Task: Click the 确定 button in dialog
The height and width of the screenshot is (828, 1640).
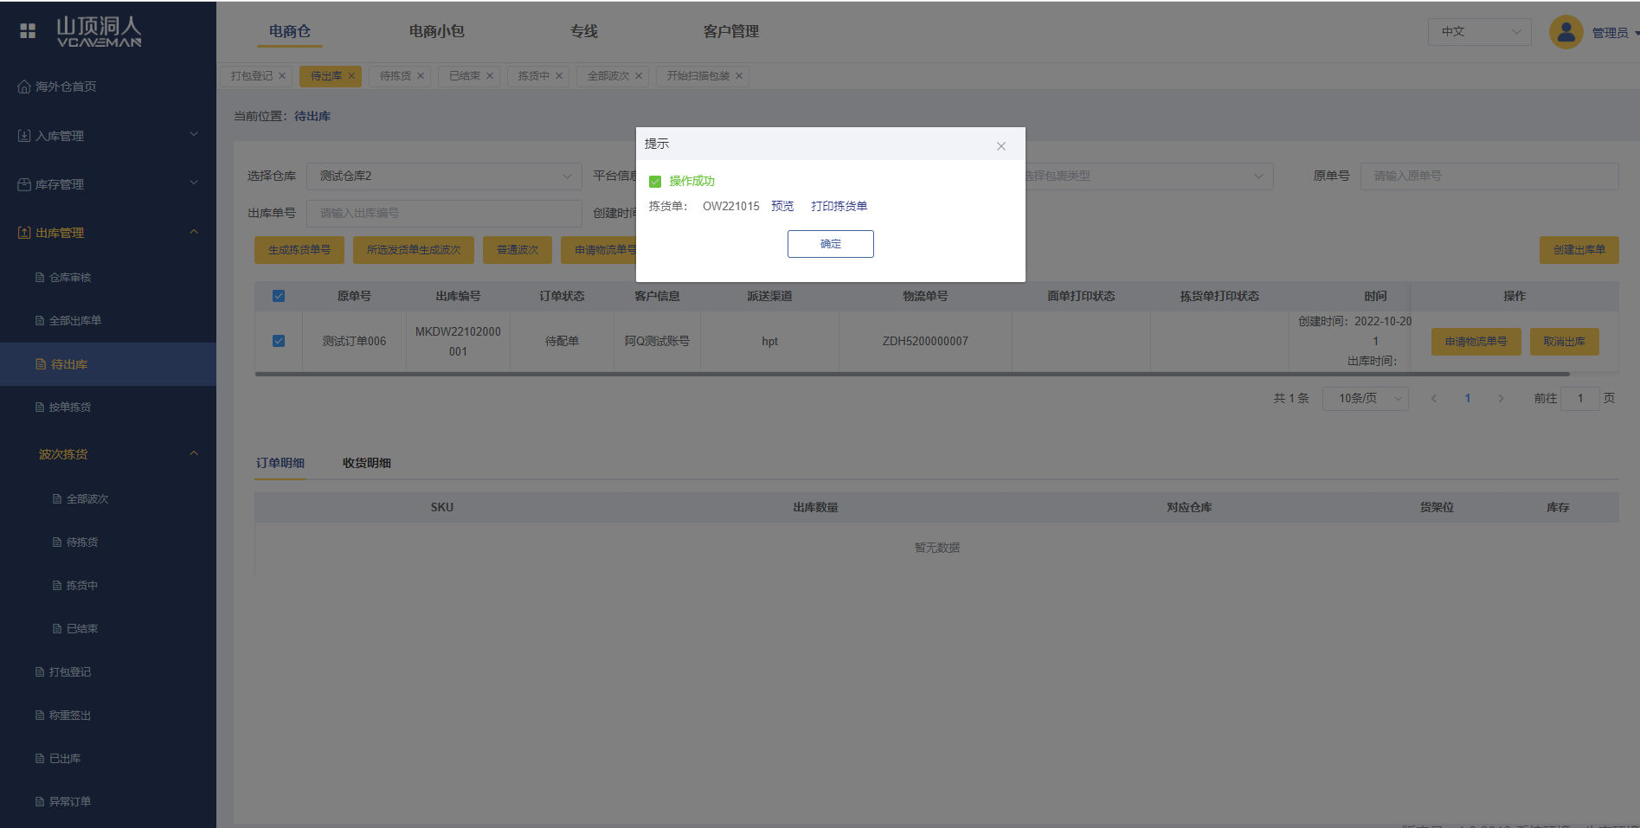Action: [x=830, y=244]
